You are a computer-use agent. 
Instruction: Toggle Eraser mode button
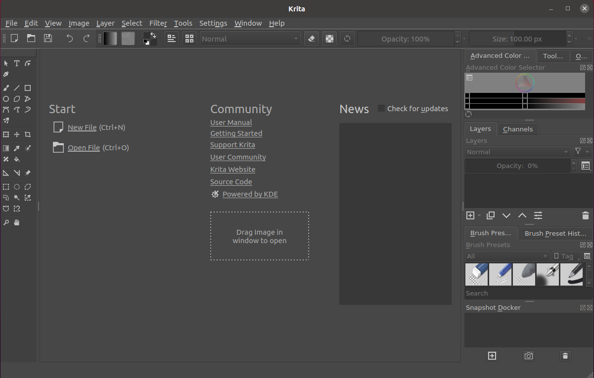[x=311, y=39]
